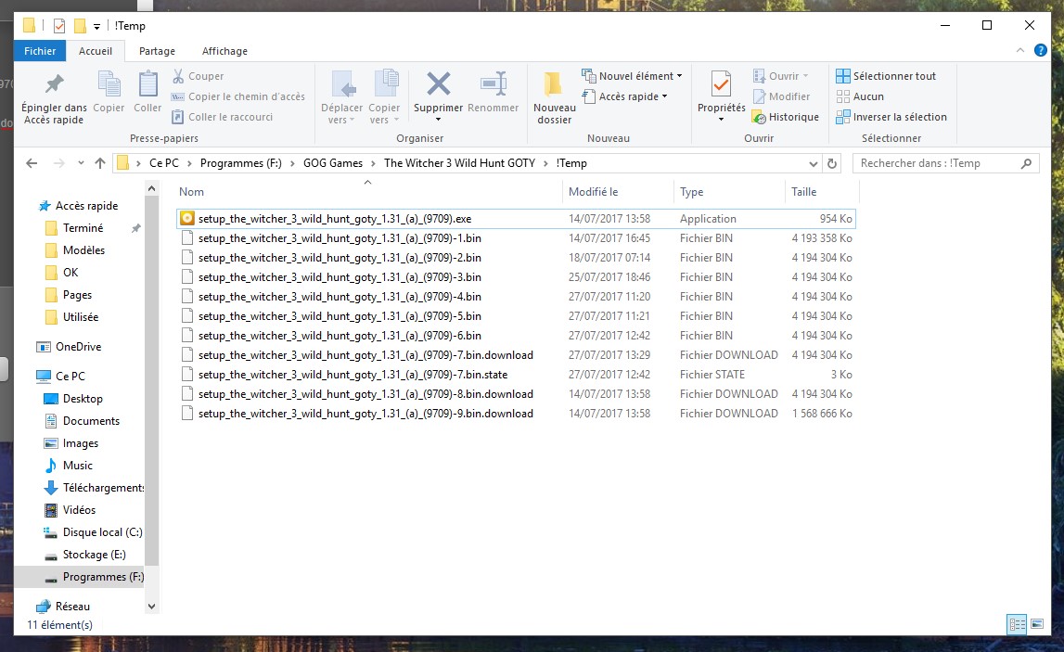Image resolution: width=1064 pixels, height=652 pixels.
Task: Open the Modèles folder in the sidebar
Action: pos(75,250)
